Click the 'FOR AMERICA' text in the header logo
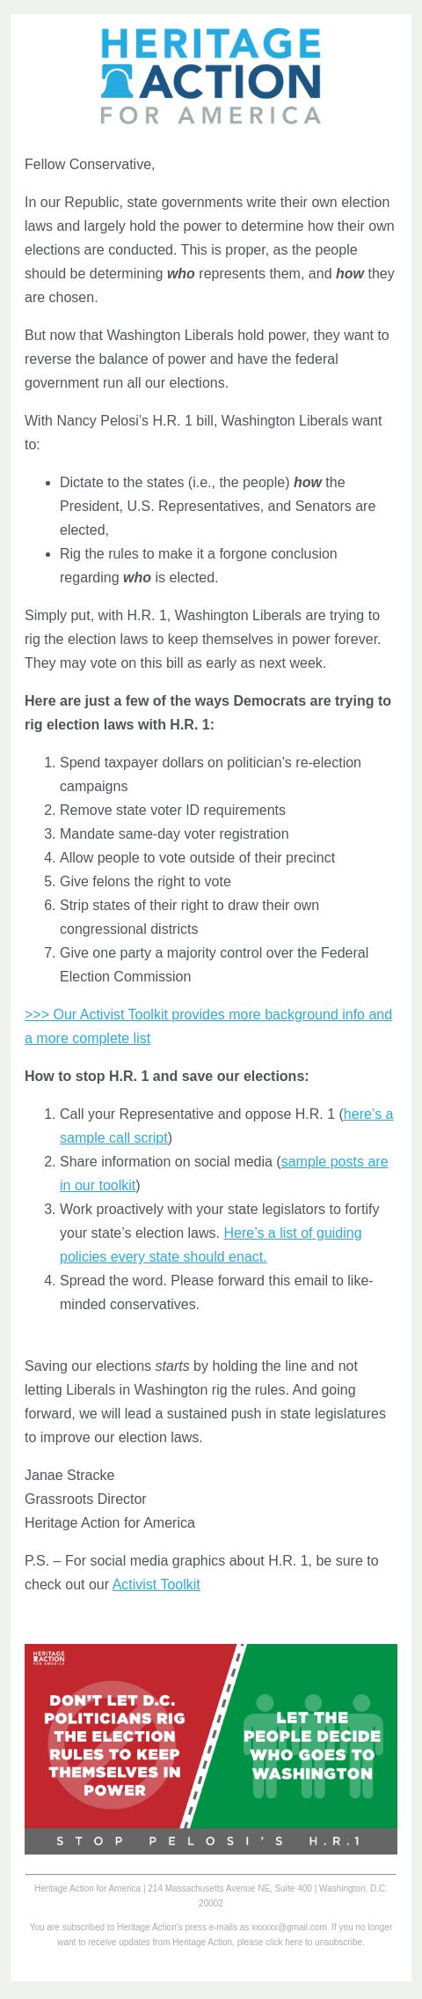This screenshot has width=422, height=1999. click(x=211, y=115)
